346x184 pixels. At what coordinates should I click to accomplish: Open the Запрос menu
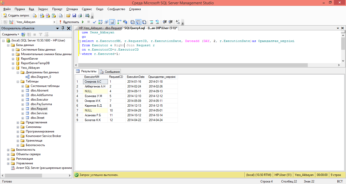pyautogui.click(x=43, y=9)
